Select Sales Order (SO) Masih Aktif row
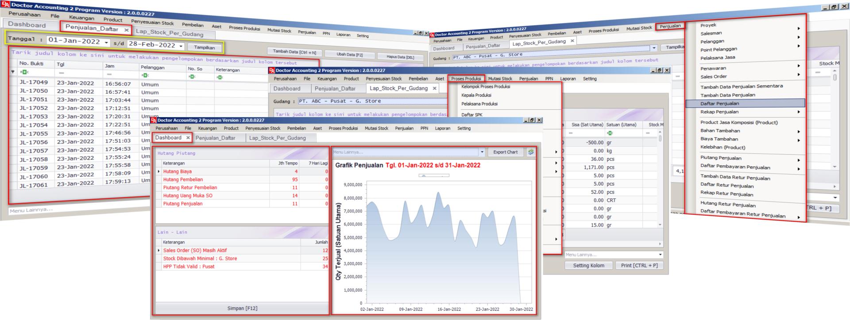 click(x=243, y=250)
